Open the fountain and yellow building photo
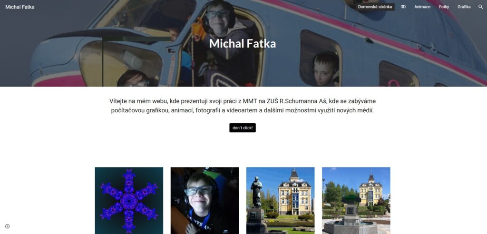The width and height of the screenshot is (487, 234). tap(356, 200)
